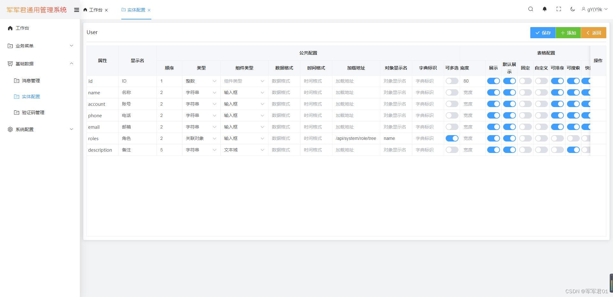Click the 保存 button

point(543,33)
